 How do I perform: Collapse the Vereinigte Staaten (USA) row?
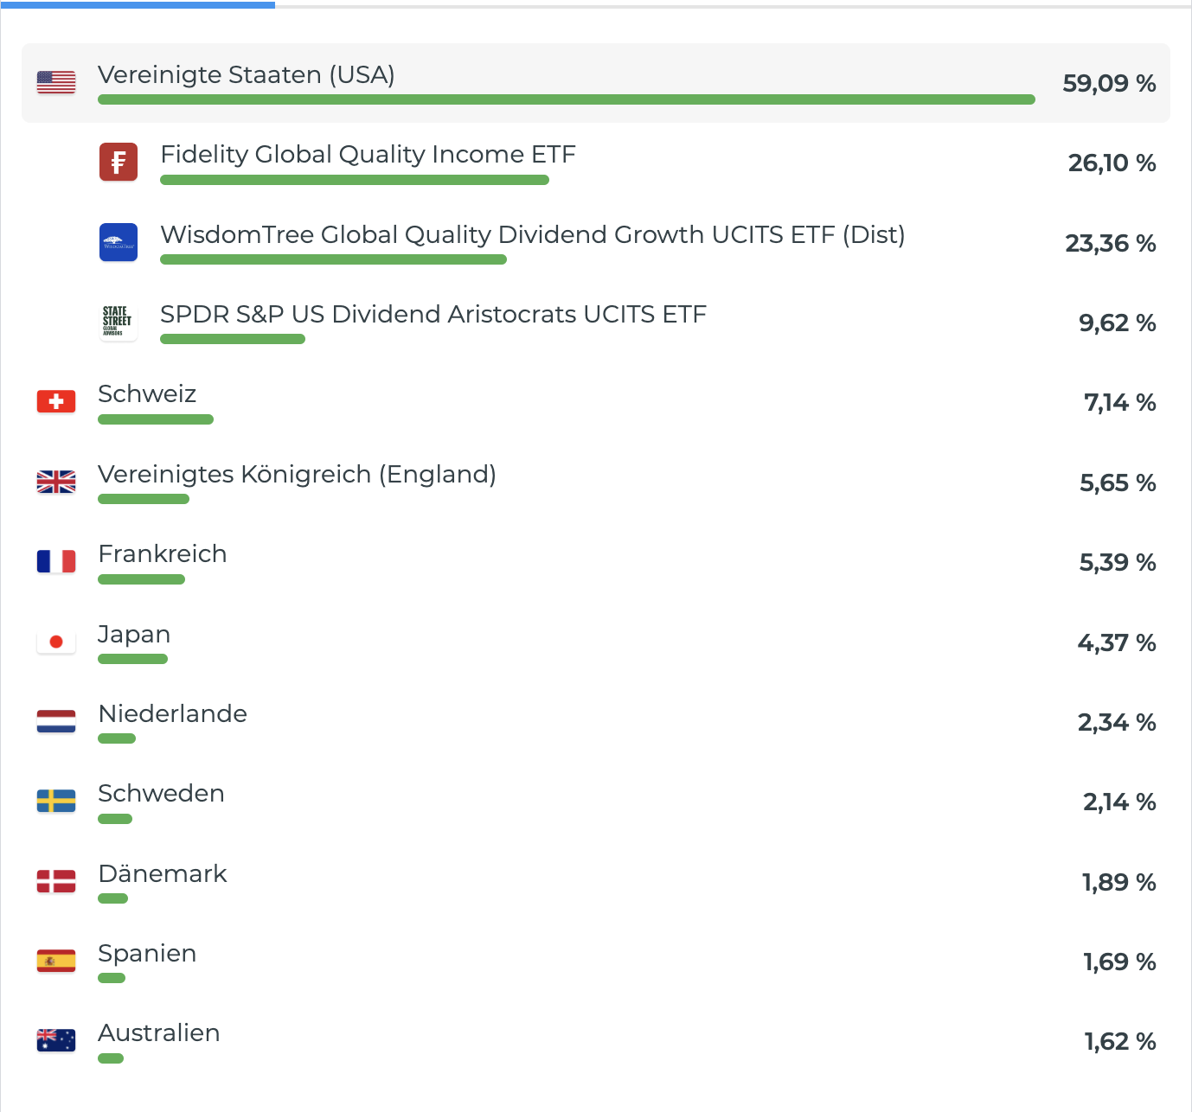(246, 75)
